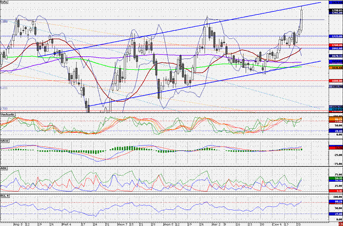Select the Data panel label

[x=4, y=2]
